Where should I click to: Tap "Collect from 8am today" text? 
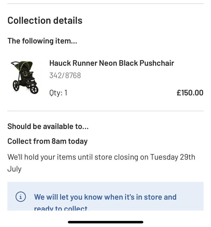point(47,141)
